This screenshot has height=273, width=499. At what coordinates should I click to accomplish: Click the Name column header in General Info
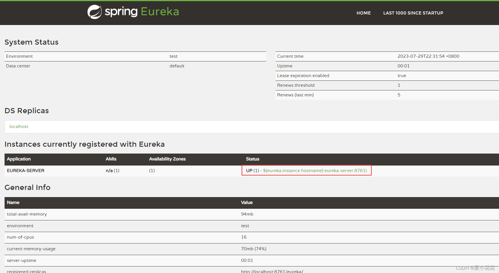[x=13, y=202]
